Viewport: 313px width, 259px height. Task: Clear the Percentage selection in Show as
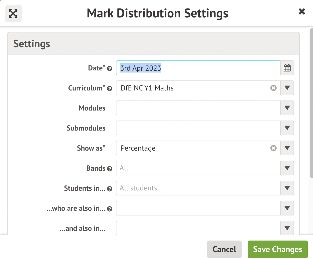coord(273,148)
